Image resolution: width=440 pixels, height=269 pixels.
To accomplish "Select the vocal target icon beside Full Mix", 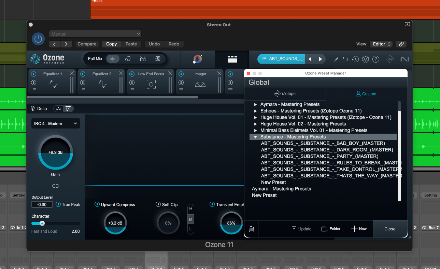I will click(x=128, y=59).
